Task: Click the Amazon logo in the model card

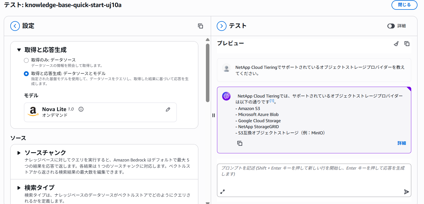Action: click(33, 112)
